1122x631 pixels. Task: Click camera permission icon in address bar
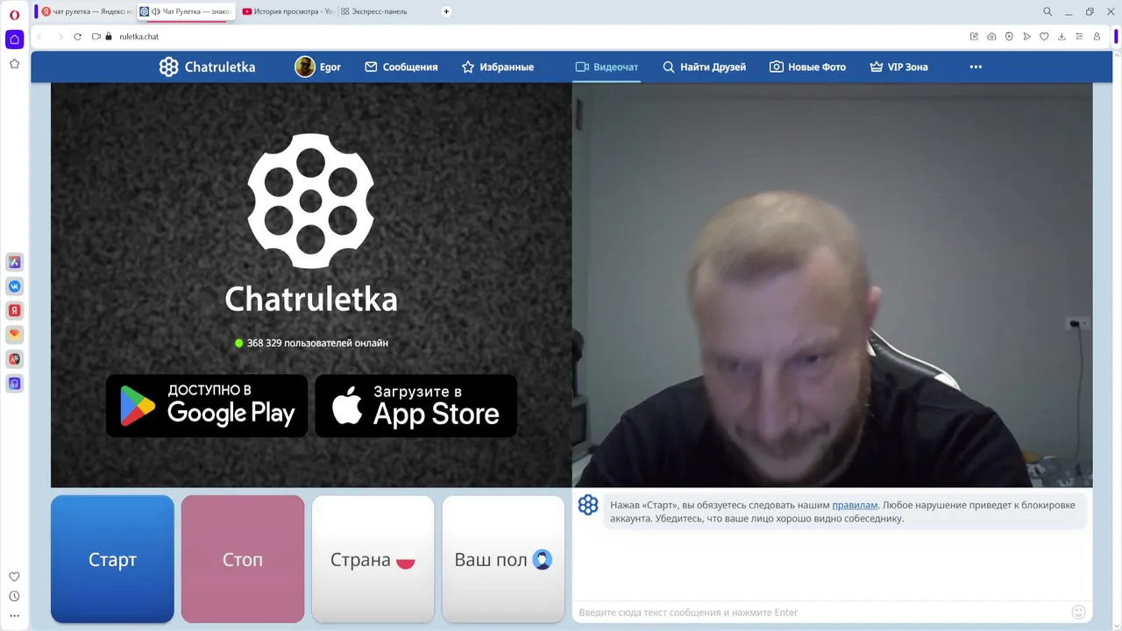(96, 37)
